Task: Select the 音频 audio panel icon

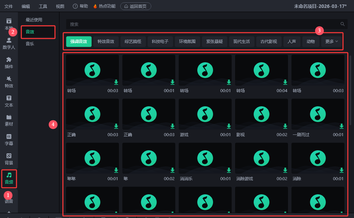Action: coord(9,178)
